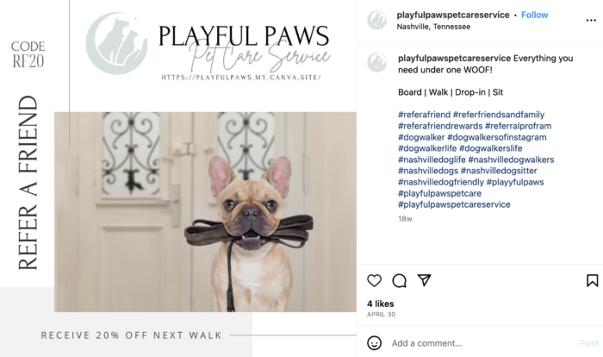The height and width of the screenshot is (357, 603).
Task: Open the Nashville, Tennessee location link
Action: coord(433,27)
